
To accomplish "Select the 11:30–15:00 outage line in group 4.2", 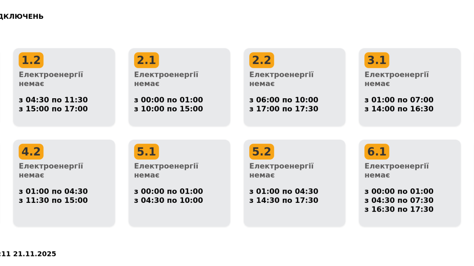I will (53, 201).
